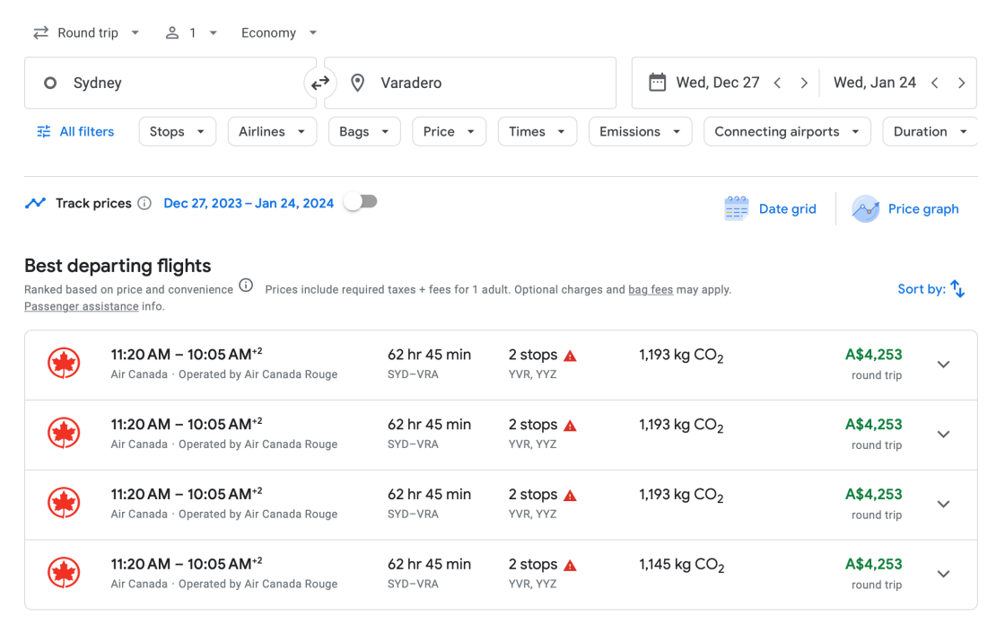Open All filters panel
This screenshot has width=1005, height=625.
[x=75, y=131]
